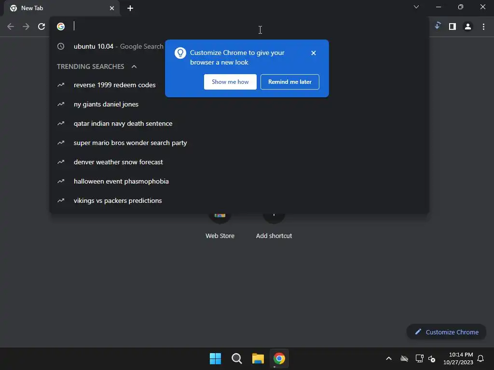Open the profile avatar menu
The width and height of the screenshot is (494, 370).
468,26
